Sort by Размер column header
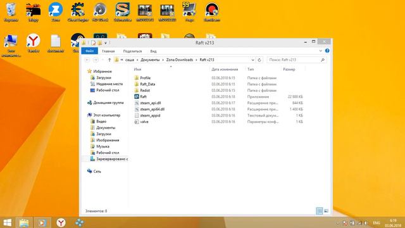 click(x=289, y=69)
